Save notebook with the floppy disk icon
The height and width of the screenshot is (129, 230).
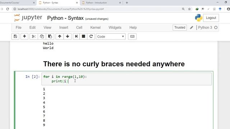15,37
